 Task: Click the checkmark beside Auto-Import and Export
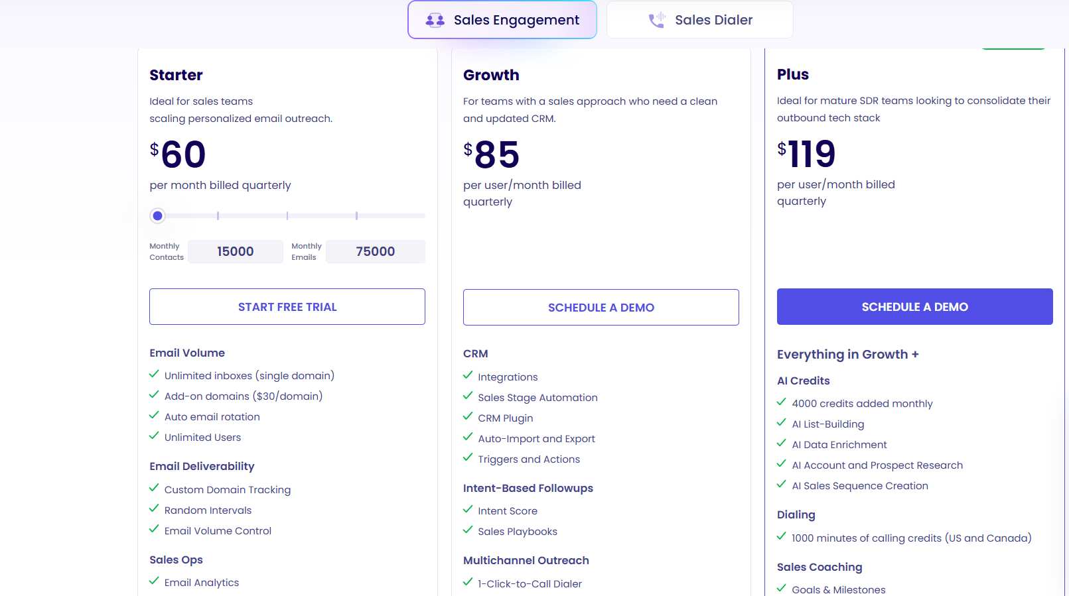tap(468, 437)
